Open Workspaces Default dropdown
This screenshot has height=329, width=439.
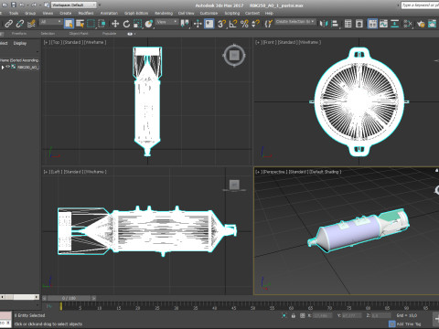(73, 5)
